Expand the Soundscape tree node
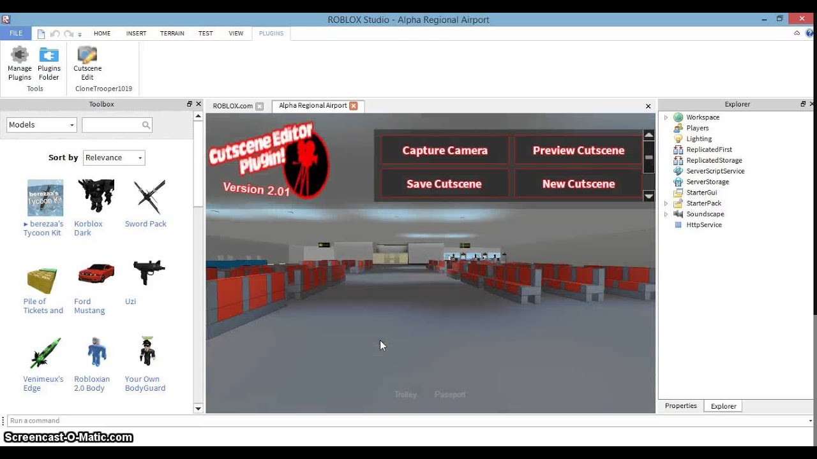 666,214
